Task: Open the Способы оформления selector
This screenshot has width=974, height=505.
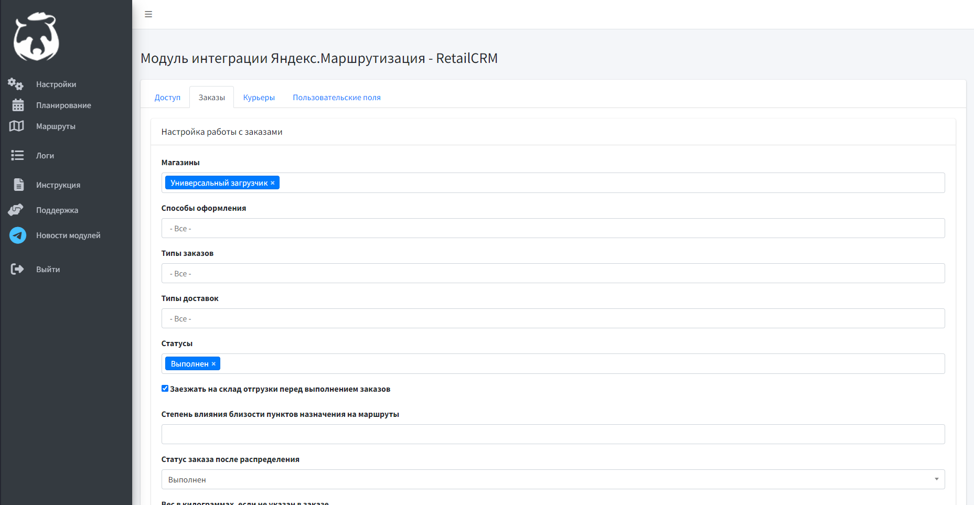Action: click(553, 228)
